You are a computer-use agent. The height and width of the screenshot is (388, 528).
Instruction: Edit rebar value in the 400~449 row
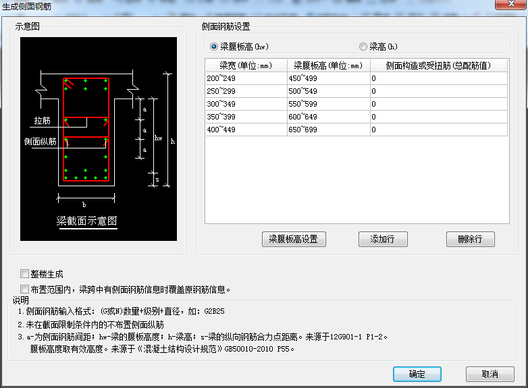point(439,130)
